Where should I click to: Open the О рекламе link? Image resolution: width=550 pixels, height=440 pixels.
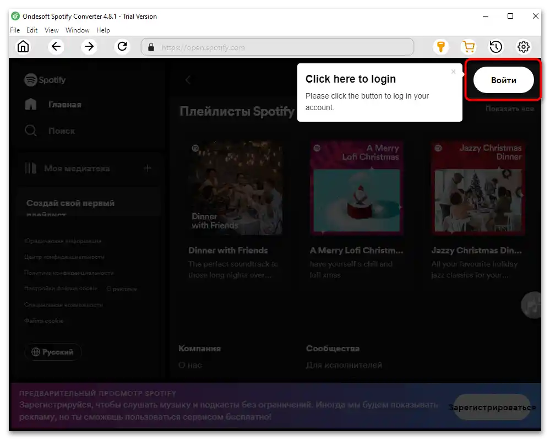tap(121, 289)
